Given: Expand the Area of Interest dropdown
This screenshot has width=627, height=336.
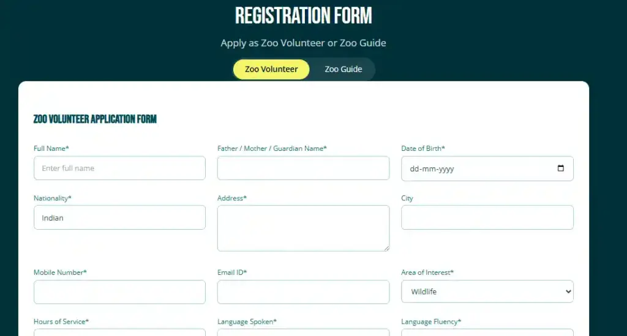Looking at the screenshot, I should coord(487,292).
